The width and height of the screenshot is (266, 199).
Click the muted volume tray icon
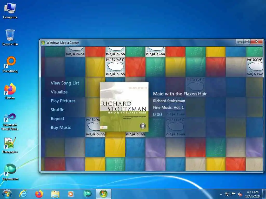(x=240, y=194)
